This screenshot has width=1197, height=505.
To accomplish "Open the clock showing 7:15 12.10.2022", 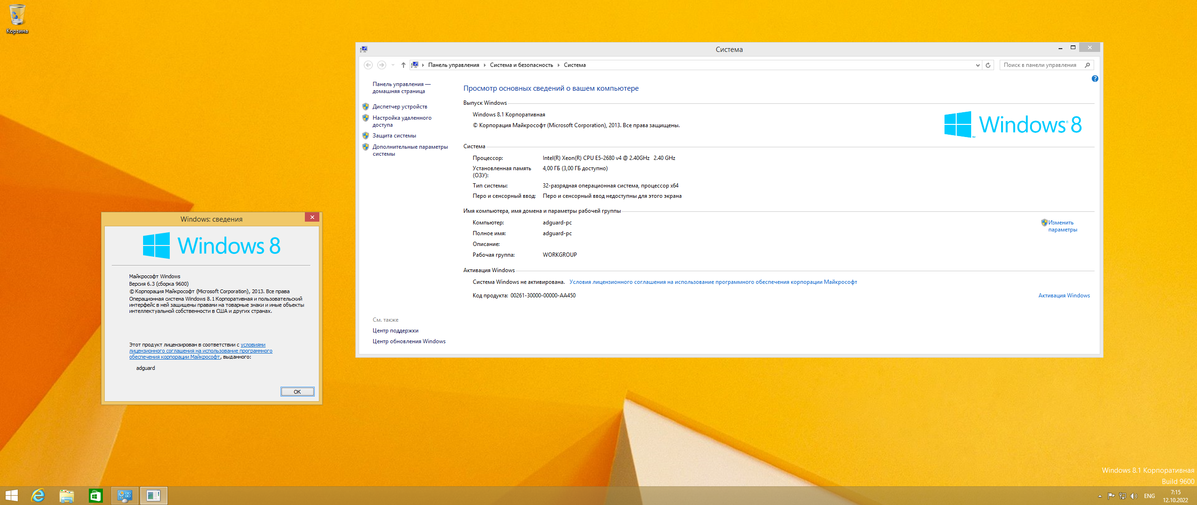I will tap(1175, 496).
